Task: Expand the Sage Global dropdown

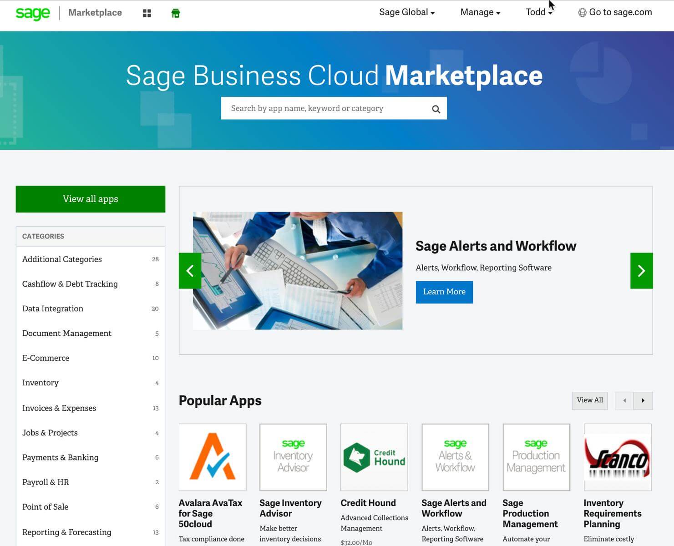Action: (x=407, y=12)
